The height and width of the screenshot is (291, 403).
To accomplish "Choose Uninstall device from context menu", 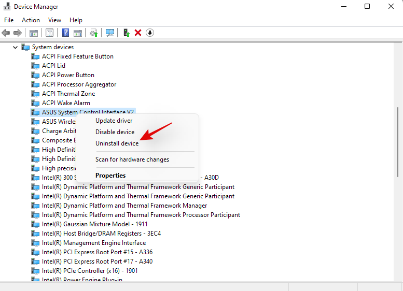I will click(117, 143).
